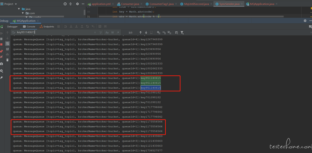Open Project panel settings gear
The height and width of the screenshot is (153, 312).
[x=77, y=4]
